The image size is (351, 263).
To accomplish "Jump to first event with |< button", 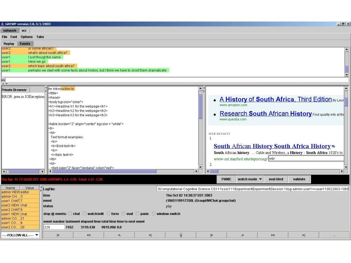I will (58, 235).
